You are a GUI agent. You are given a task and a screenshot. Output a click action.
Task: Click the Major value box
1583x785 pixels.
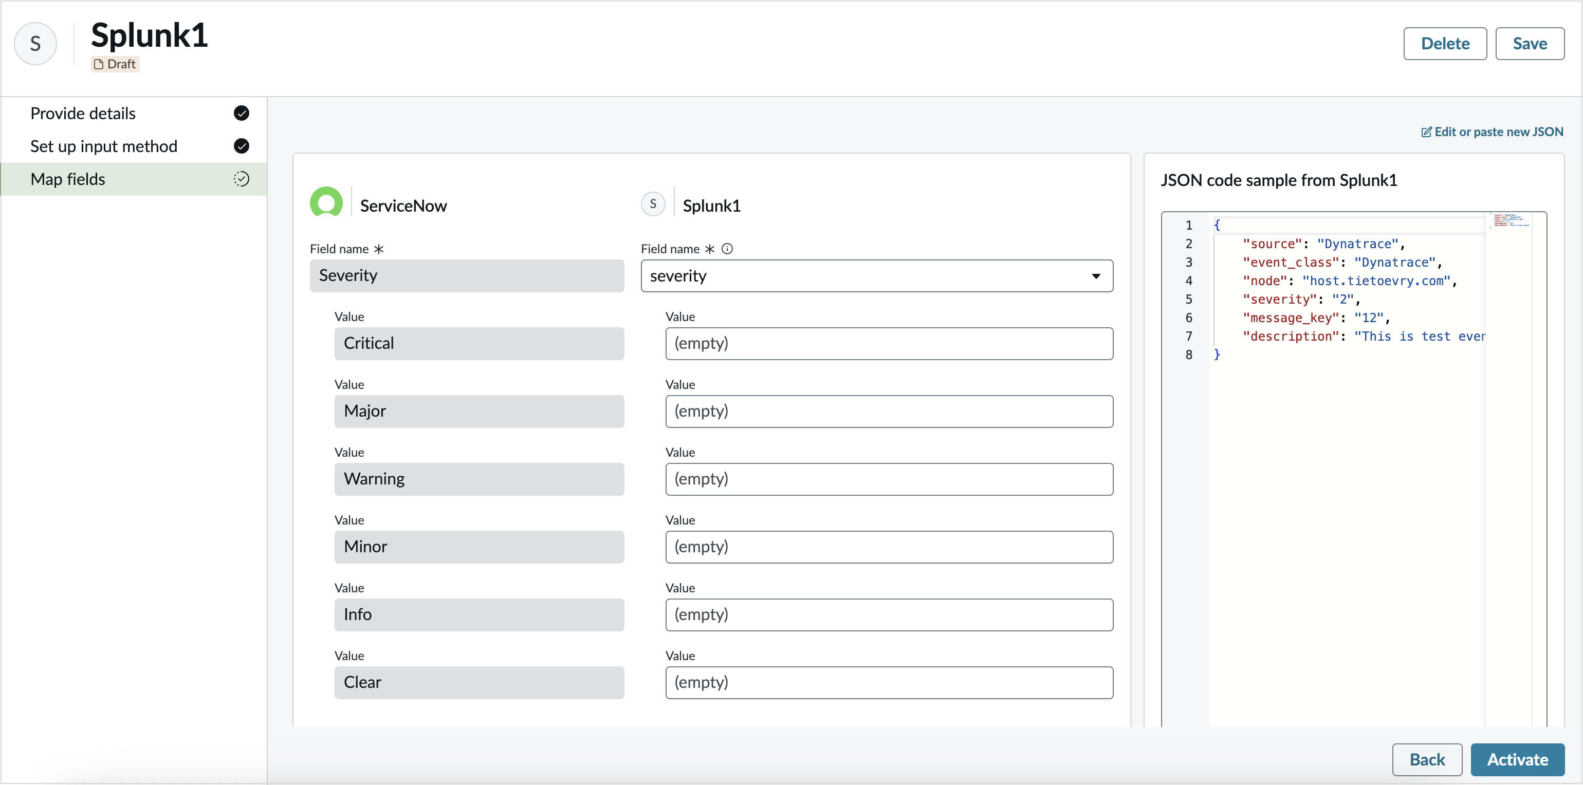480,412
